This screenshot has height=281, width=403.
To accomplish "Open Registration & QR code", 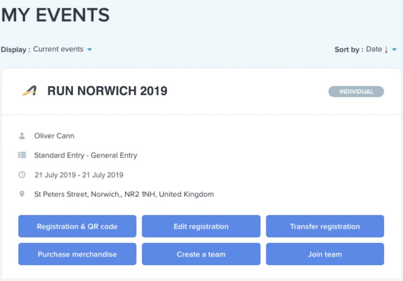I will pyautogui.click(x=77, y=226).
